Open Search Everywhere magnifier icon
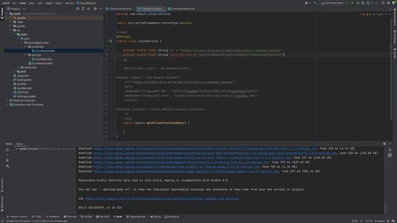The image size is (397, 223). click(383, 3)
